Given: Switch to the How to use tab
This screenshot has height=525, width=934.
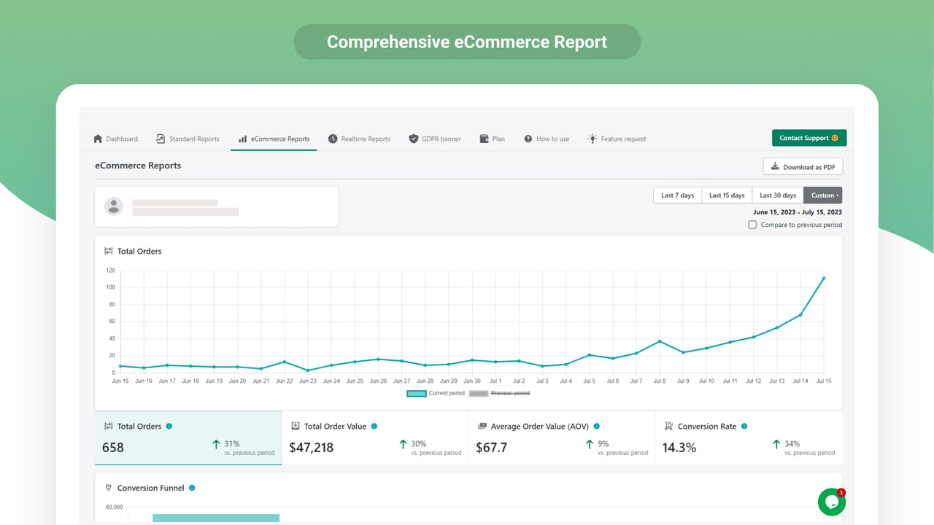Looking at the screenshot, I should [547, 138].
